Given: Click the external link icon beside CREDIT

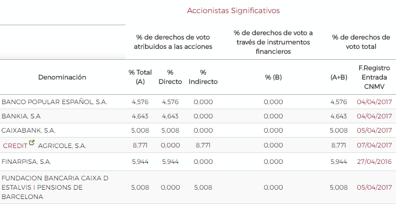Looking at the screenshot, I should (32, 143).
